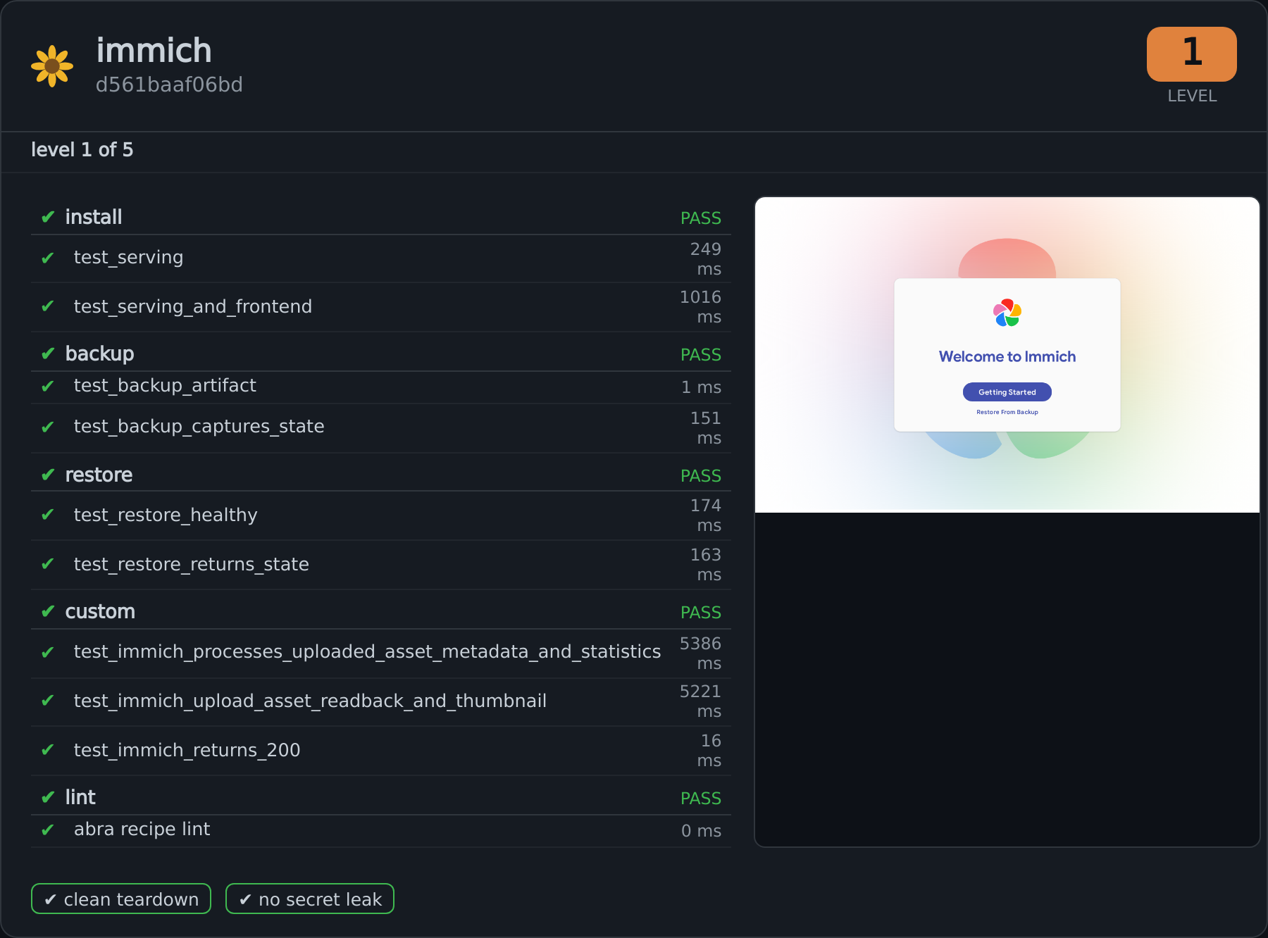
Task: Click the test_serving_and_frontend row name
Action: pyautogui.click(x=193, y=307)
